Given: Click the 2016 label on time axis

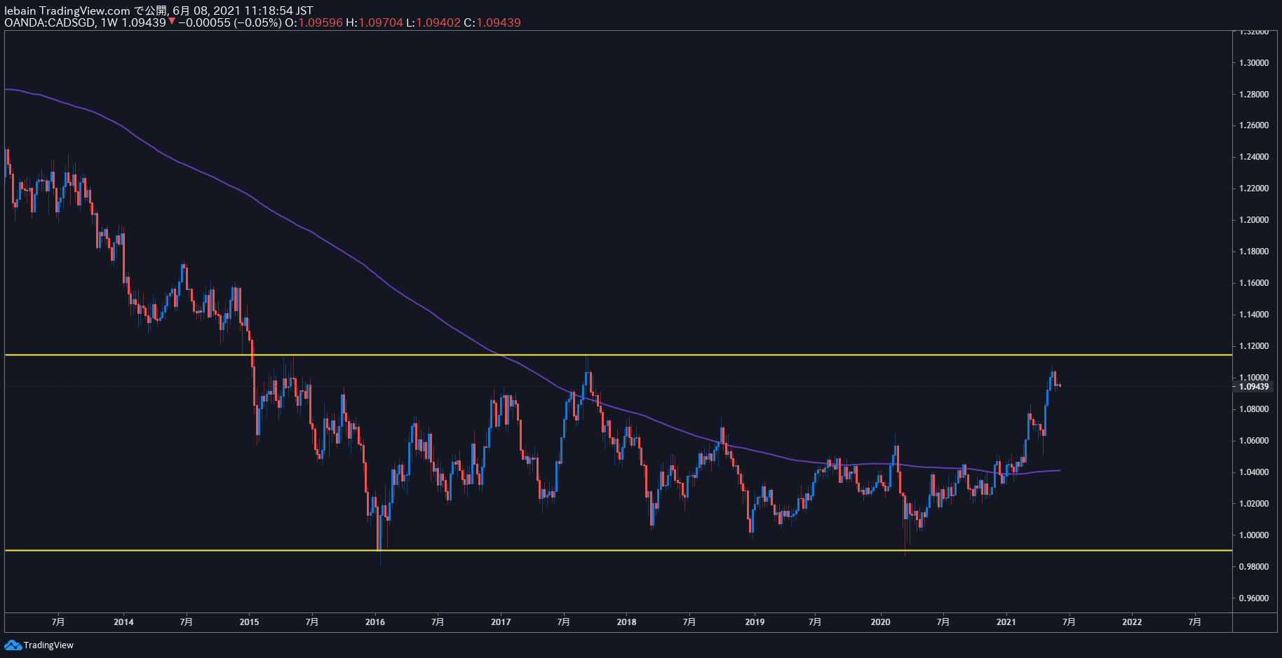Looking at the screenshot, I should coord(375,622).
